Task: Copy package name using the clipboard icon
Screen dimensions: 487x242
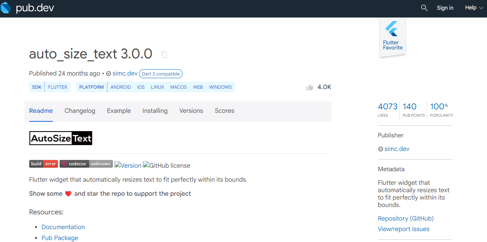Action: 164,54
